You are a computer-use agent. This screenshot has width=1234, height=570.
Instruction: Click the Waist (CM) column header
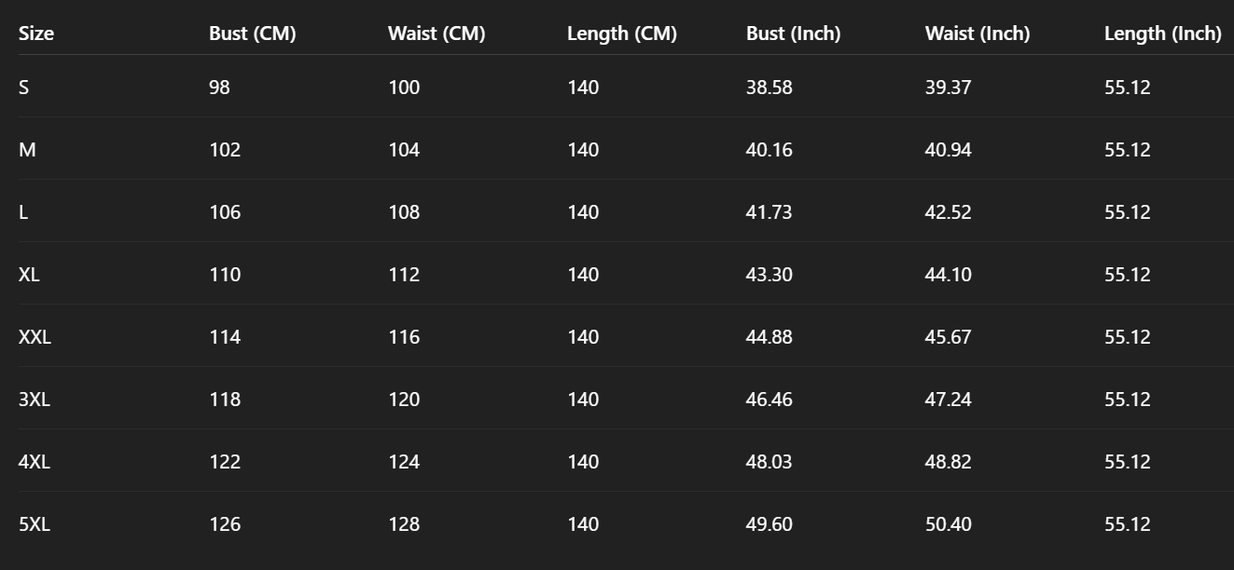tap(437, 34)
